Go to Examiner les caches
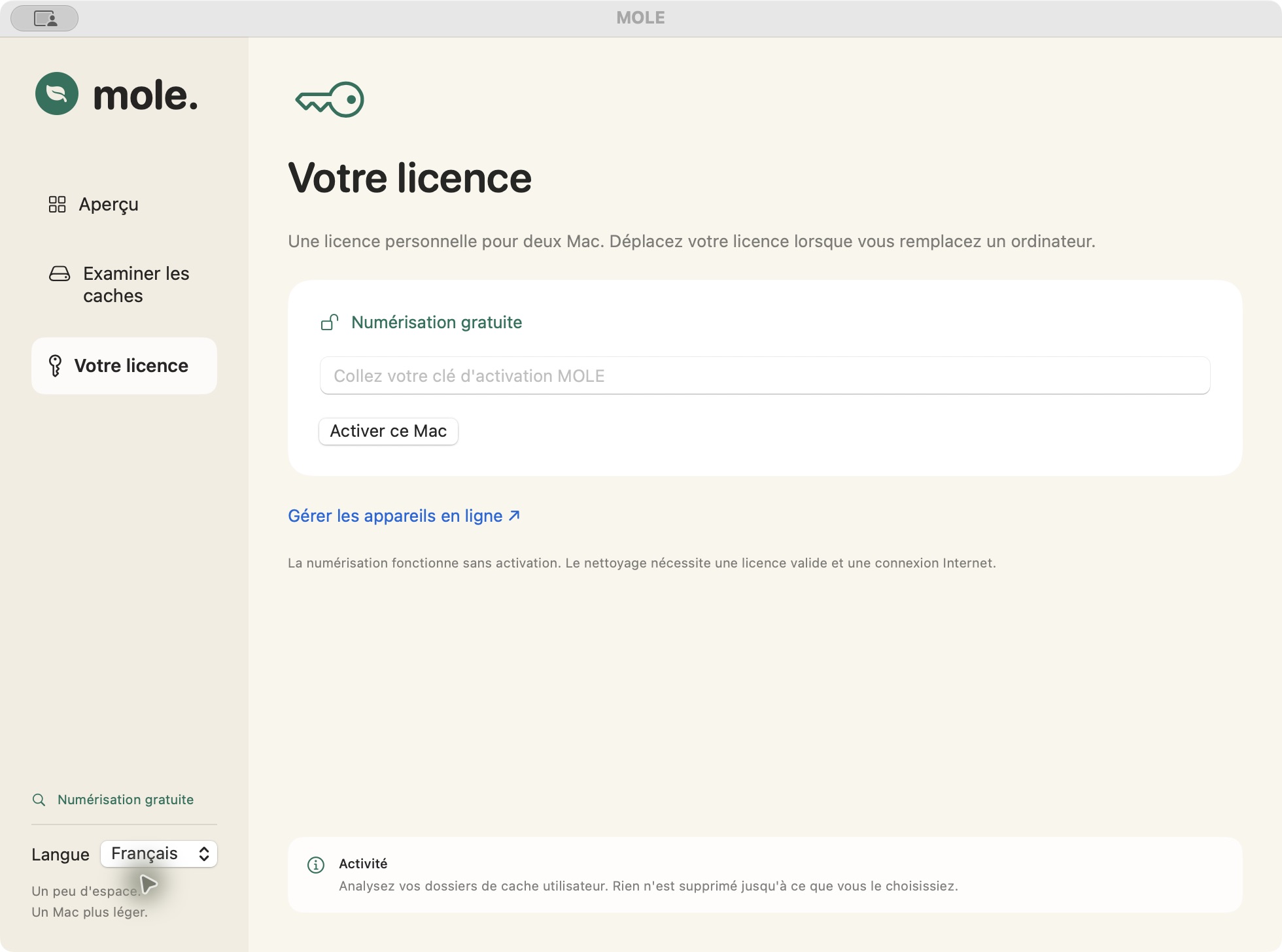 point(124,284)
